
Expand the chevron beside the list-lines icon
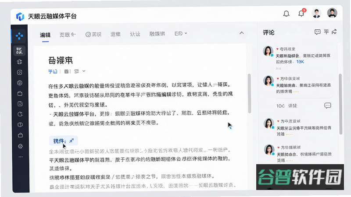pos(84,71)
